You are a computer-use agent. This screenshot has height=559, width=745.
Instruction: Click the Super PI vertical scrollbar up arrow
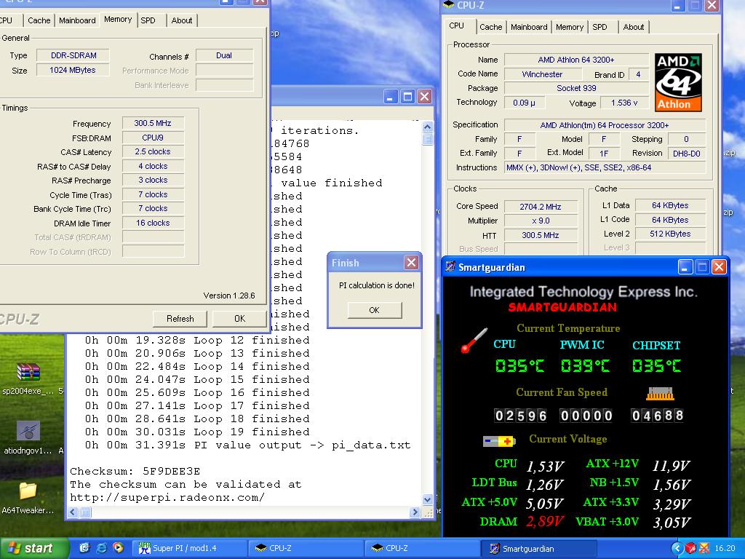tap(427, 127)
